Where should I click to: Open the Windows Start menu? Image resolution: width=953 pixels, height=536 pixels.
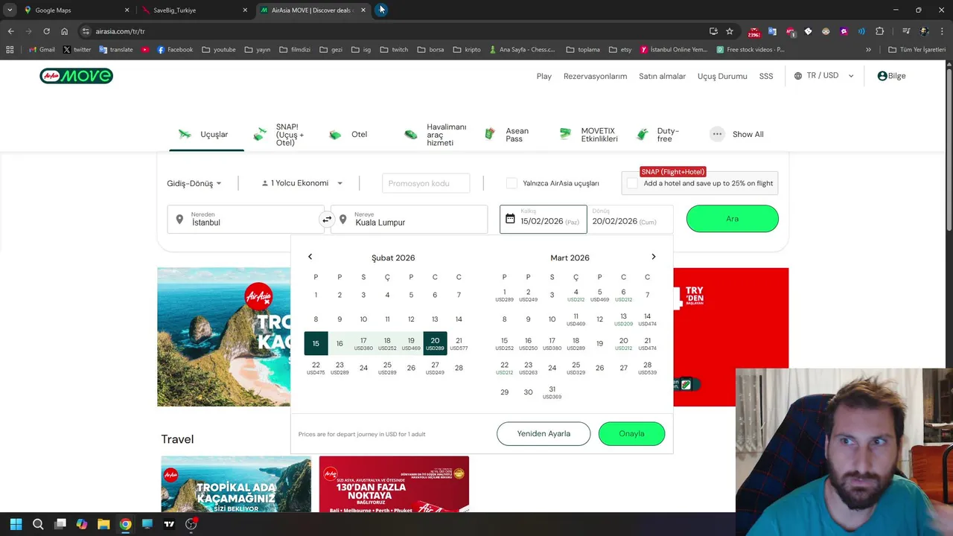point(16,524)
